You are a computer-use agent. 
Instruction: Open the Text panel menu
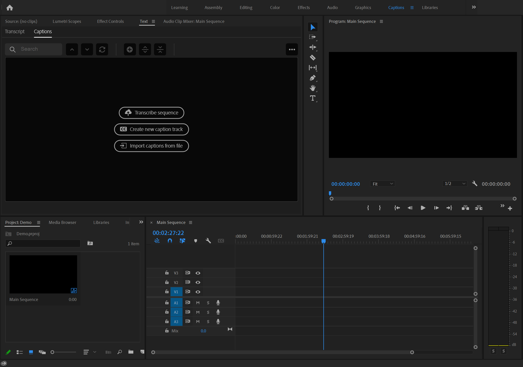[153, 21]
